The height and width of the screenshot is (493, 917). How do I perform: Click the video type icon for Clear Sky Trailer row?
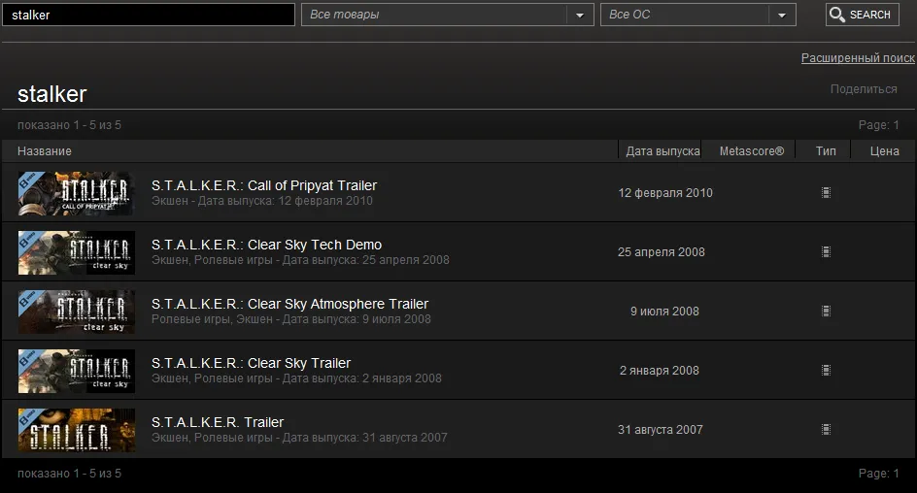point(826,371)
